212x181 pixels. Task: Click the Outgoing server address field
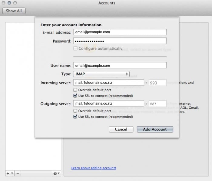108,104
